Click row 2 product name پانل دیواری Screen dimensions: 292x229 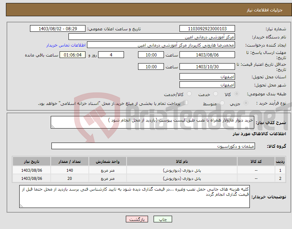coord(182,178)
